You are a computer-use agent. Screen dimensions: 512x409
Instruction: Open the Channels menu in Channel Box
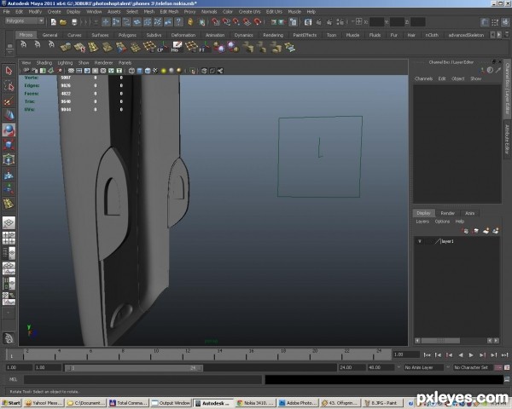[423, 78]
